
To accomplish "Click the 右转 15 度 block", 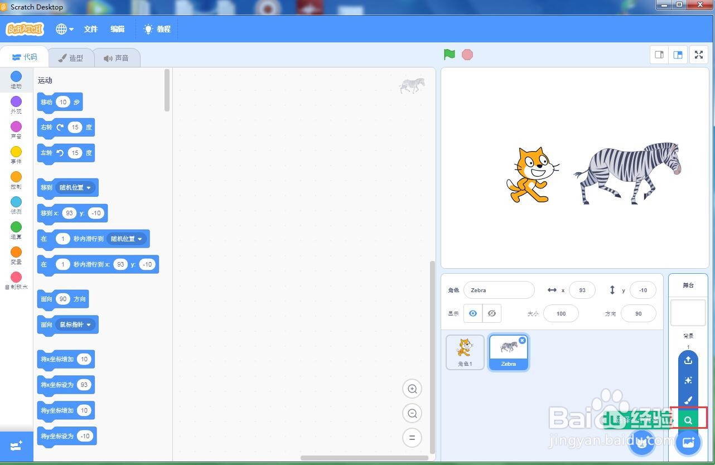I will pos(66,128).
